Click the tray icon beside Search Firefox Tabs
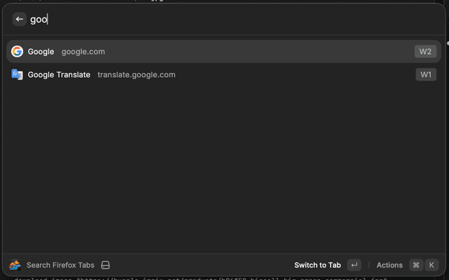Screen dimensions: 449x280 click(105, 265)
